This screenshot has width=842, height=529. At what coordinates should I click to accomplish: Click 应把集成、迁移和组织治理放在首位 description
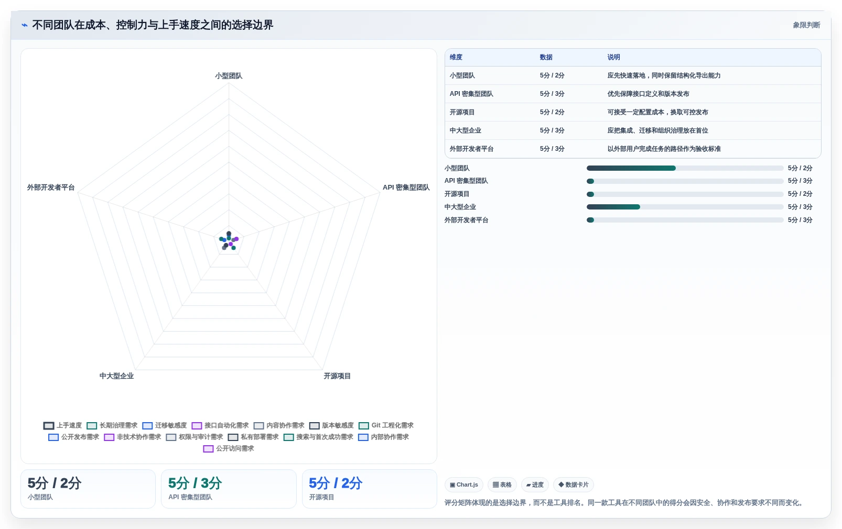point(657,130)
